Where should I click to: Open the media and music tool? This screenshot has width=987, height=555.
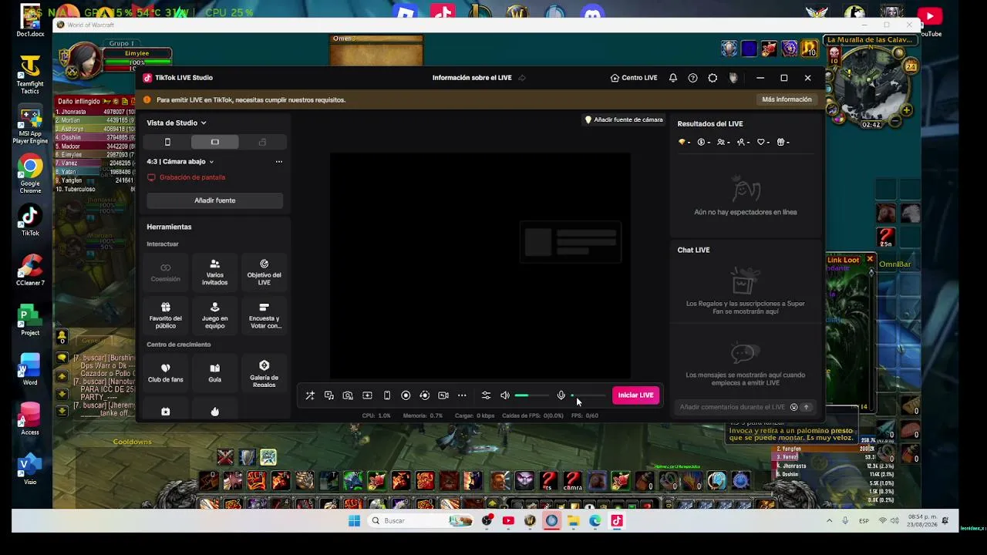click(x=329, y=395)
